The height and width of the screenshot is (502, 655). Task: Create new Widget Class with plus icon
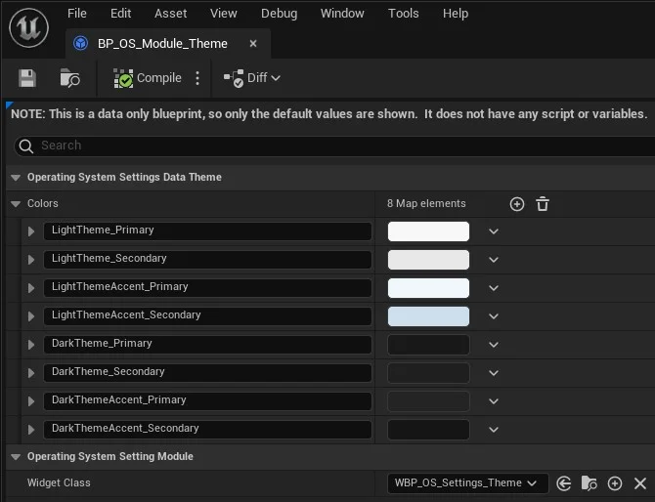tap(615, 483)
